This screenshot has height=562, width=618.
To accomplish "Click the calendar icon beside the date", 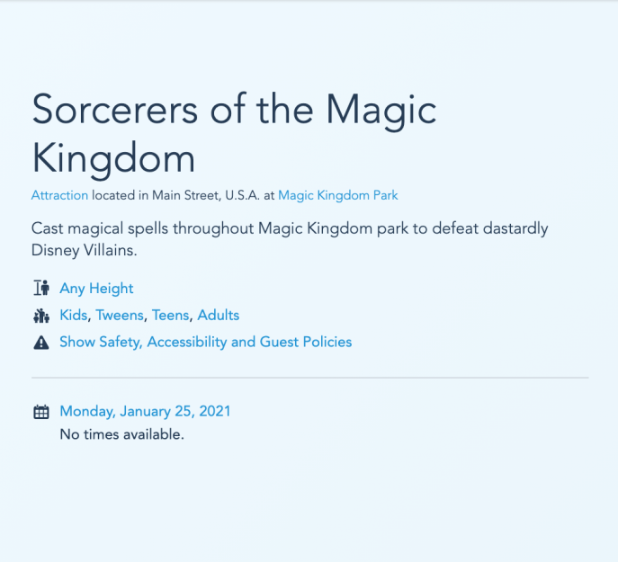I will click(41, 412).
